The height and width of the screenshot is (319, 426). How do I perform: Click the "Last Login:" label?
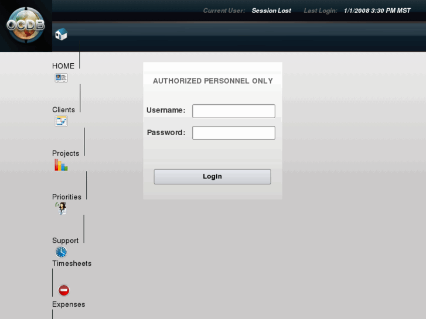point(321,11)
